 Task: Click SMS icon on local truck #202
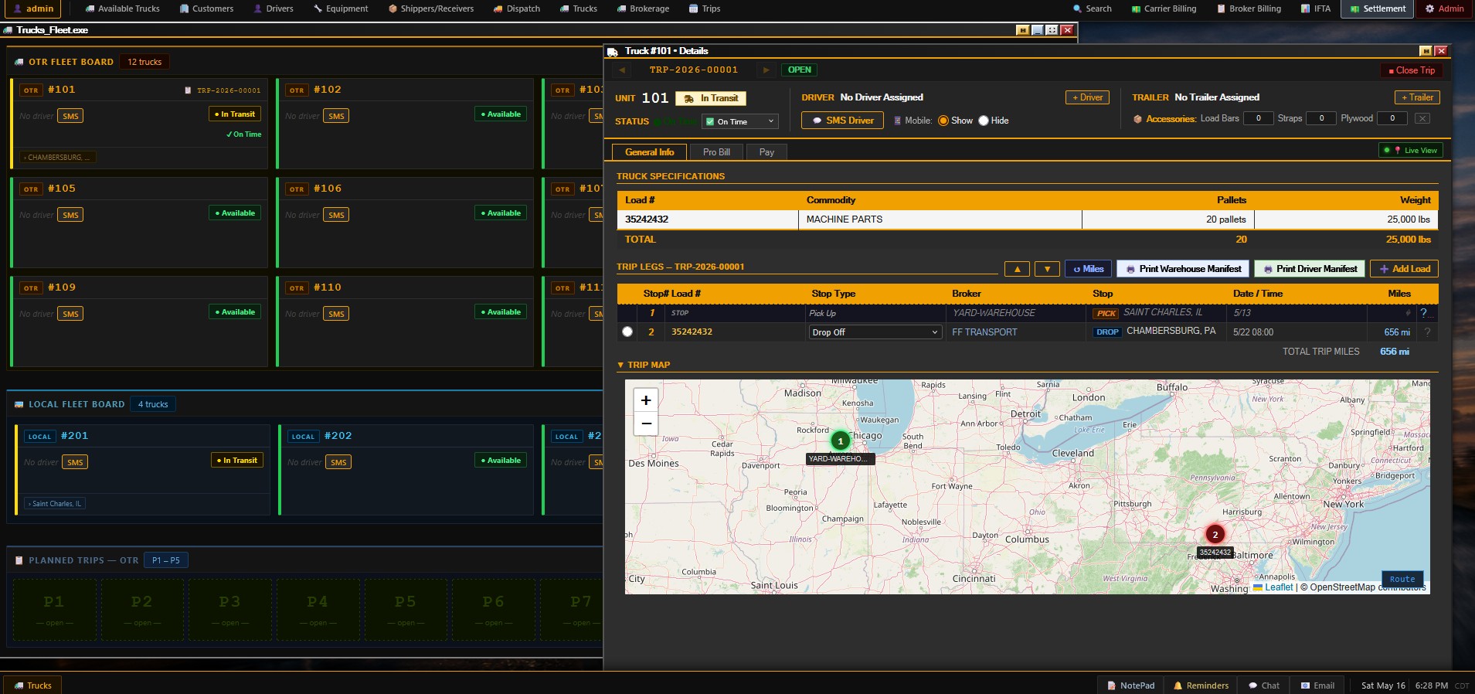338,462
